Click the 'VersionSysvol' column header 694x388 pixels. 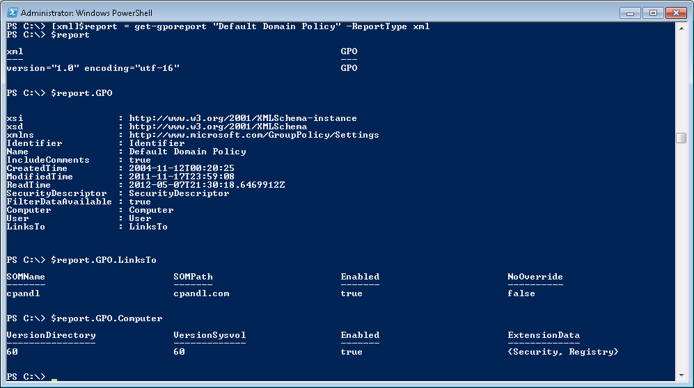[210, 335]
